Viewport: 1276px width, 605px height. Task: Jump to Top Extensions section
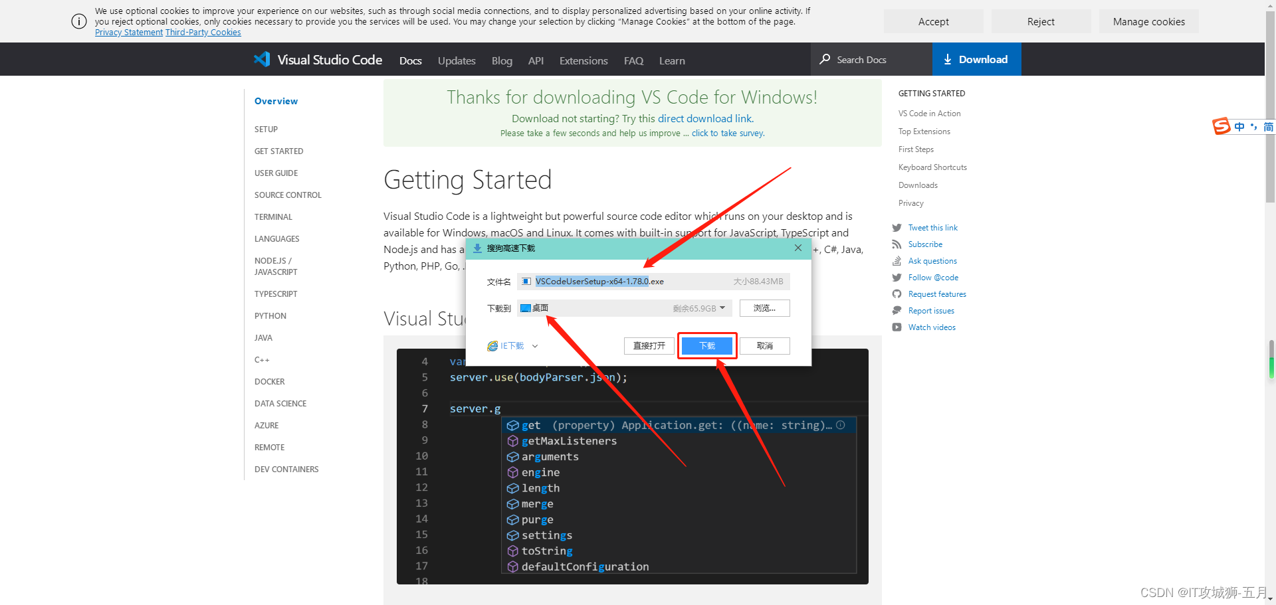pos(924,131)
